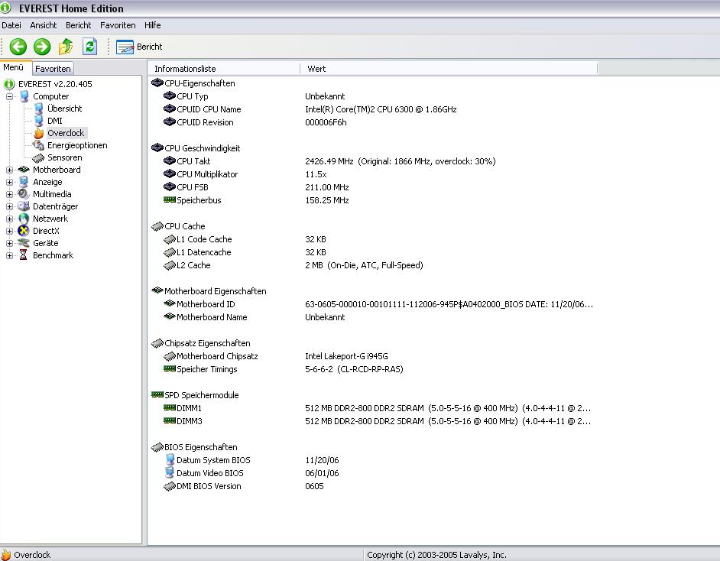Select the CPUID Revision row
The width and height of the screenshot is (720, 561).
(x=372, y=122)
